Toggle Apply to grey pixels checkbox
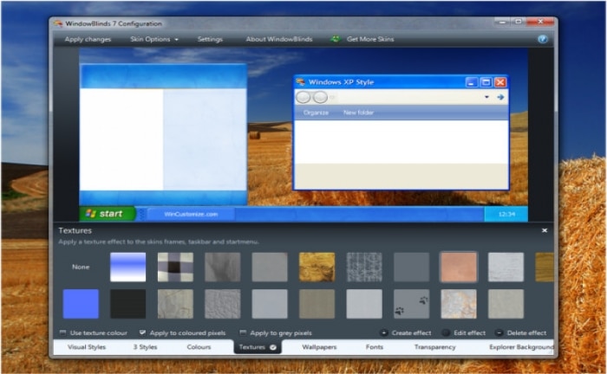Viewport: 607px width, 374px height. [x=243, y=332]
